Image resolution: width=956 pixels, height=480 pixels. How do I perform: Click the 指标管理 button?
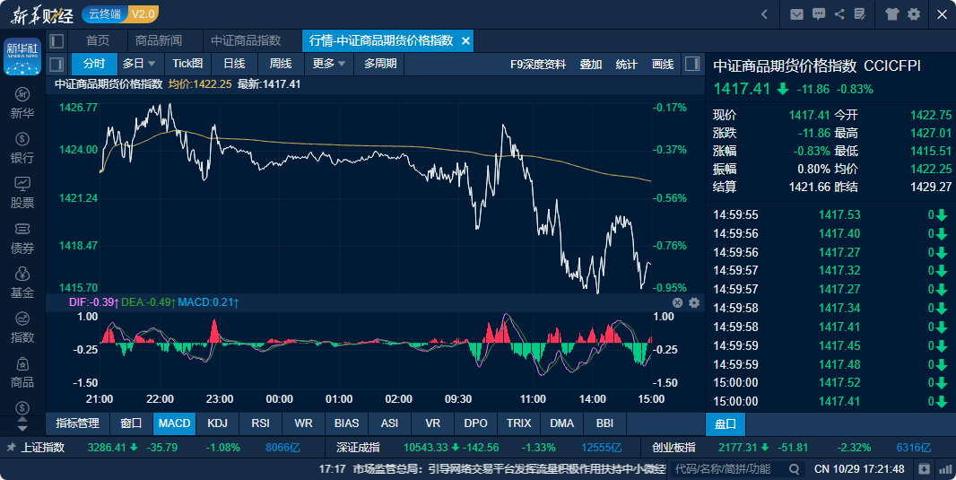[77, 423]
